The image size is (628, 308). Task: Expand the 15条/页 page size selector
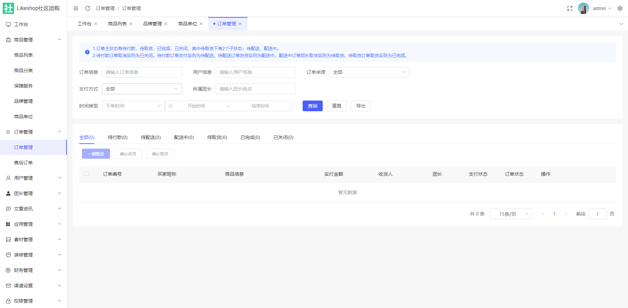[511, 214]
